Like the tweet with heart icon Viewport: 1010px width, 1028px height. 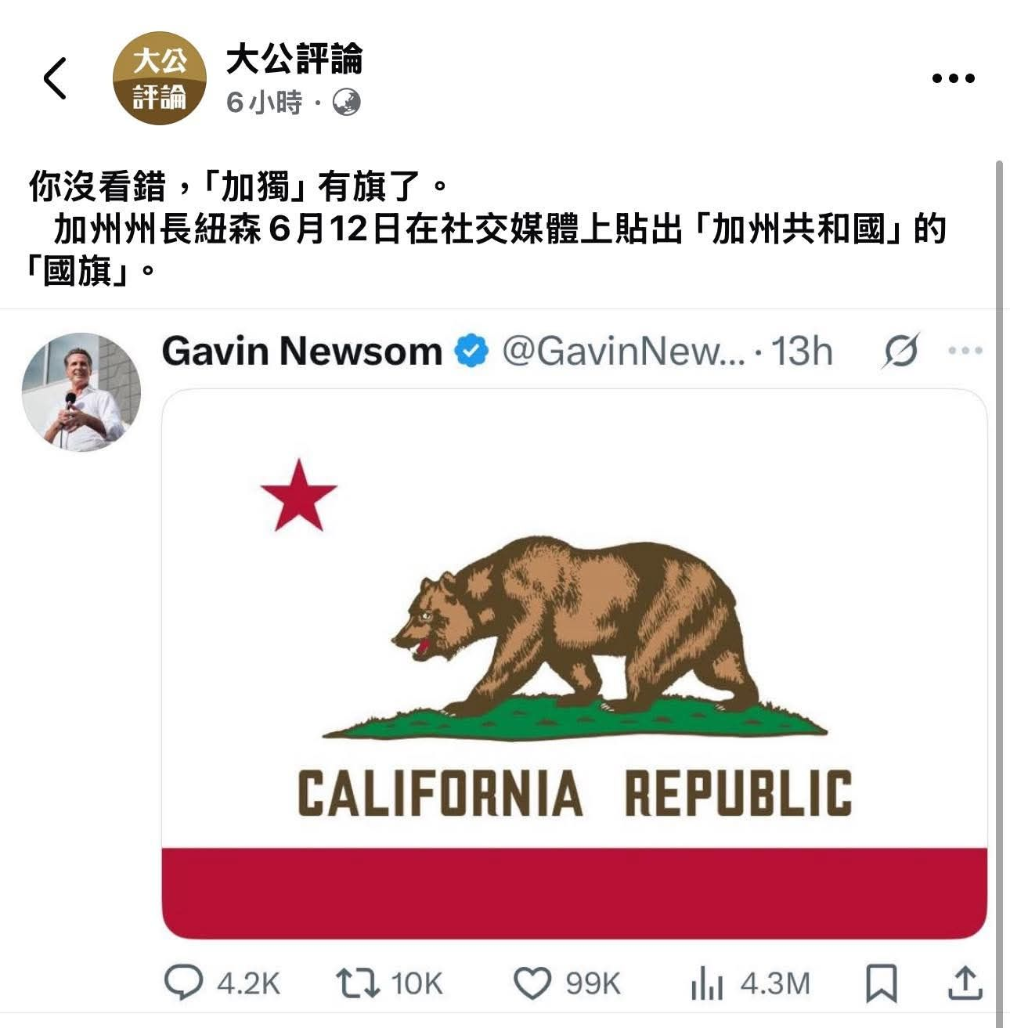pyautogui.click(x=532, y=983)
